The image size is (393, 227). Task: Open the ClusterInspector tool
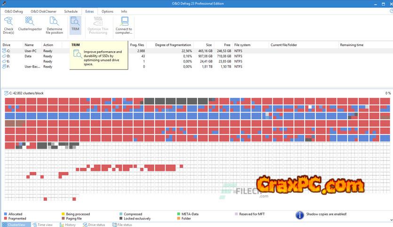click(30, 23)
